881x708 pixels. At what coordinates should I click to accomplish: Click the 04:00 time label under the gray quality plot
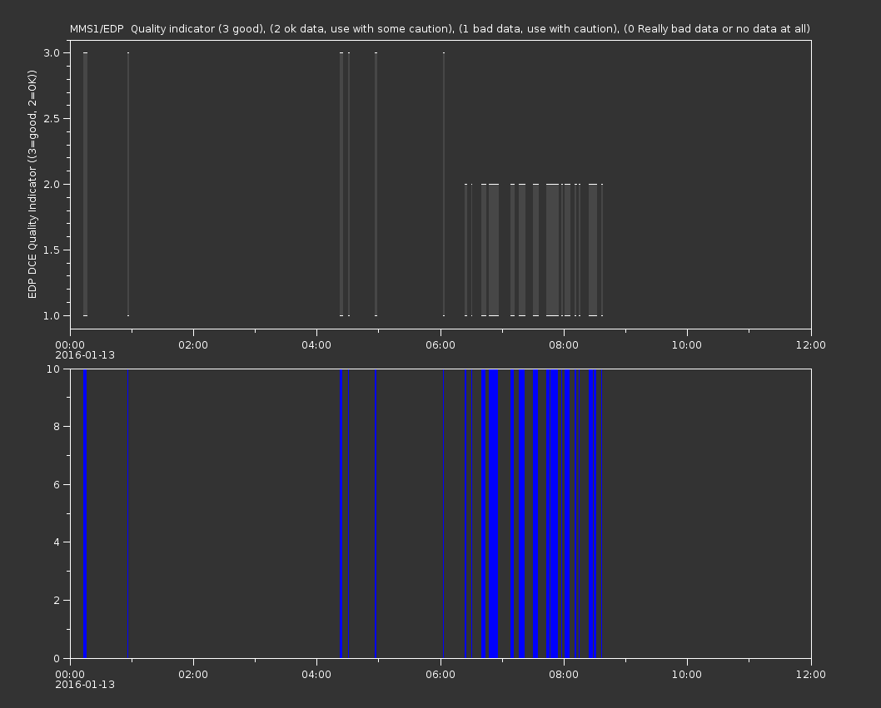(x=316, y=344)
